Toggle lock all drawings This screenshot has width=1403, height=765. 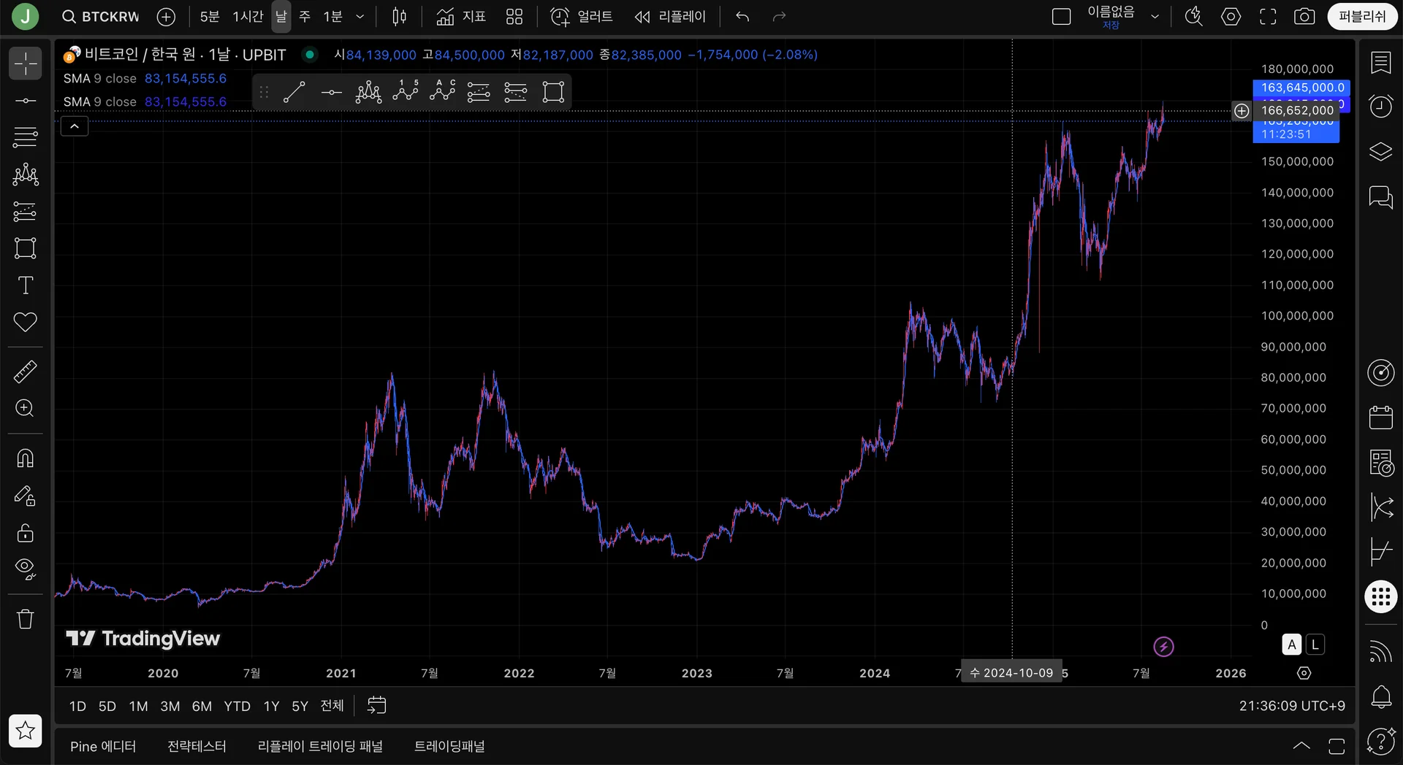tap(25, 533)
